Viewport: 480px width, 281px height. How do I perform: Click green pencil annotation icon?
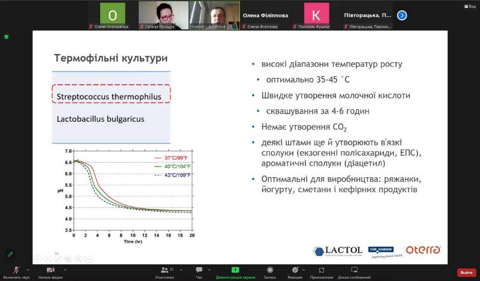(10, 254)
